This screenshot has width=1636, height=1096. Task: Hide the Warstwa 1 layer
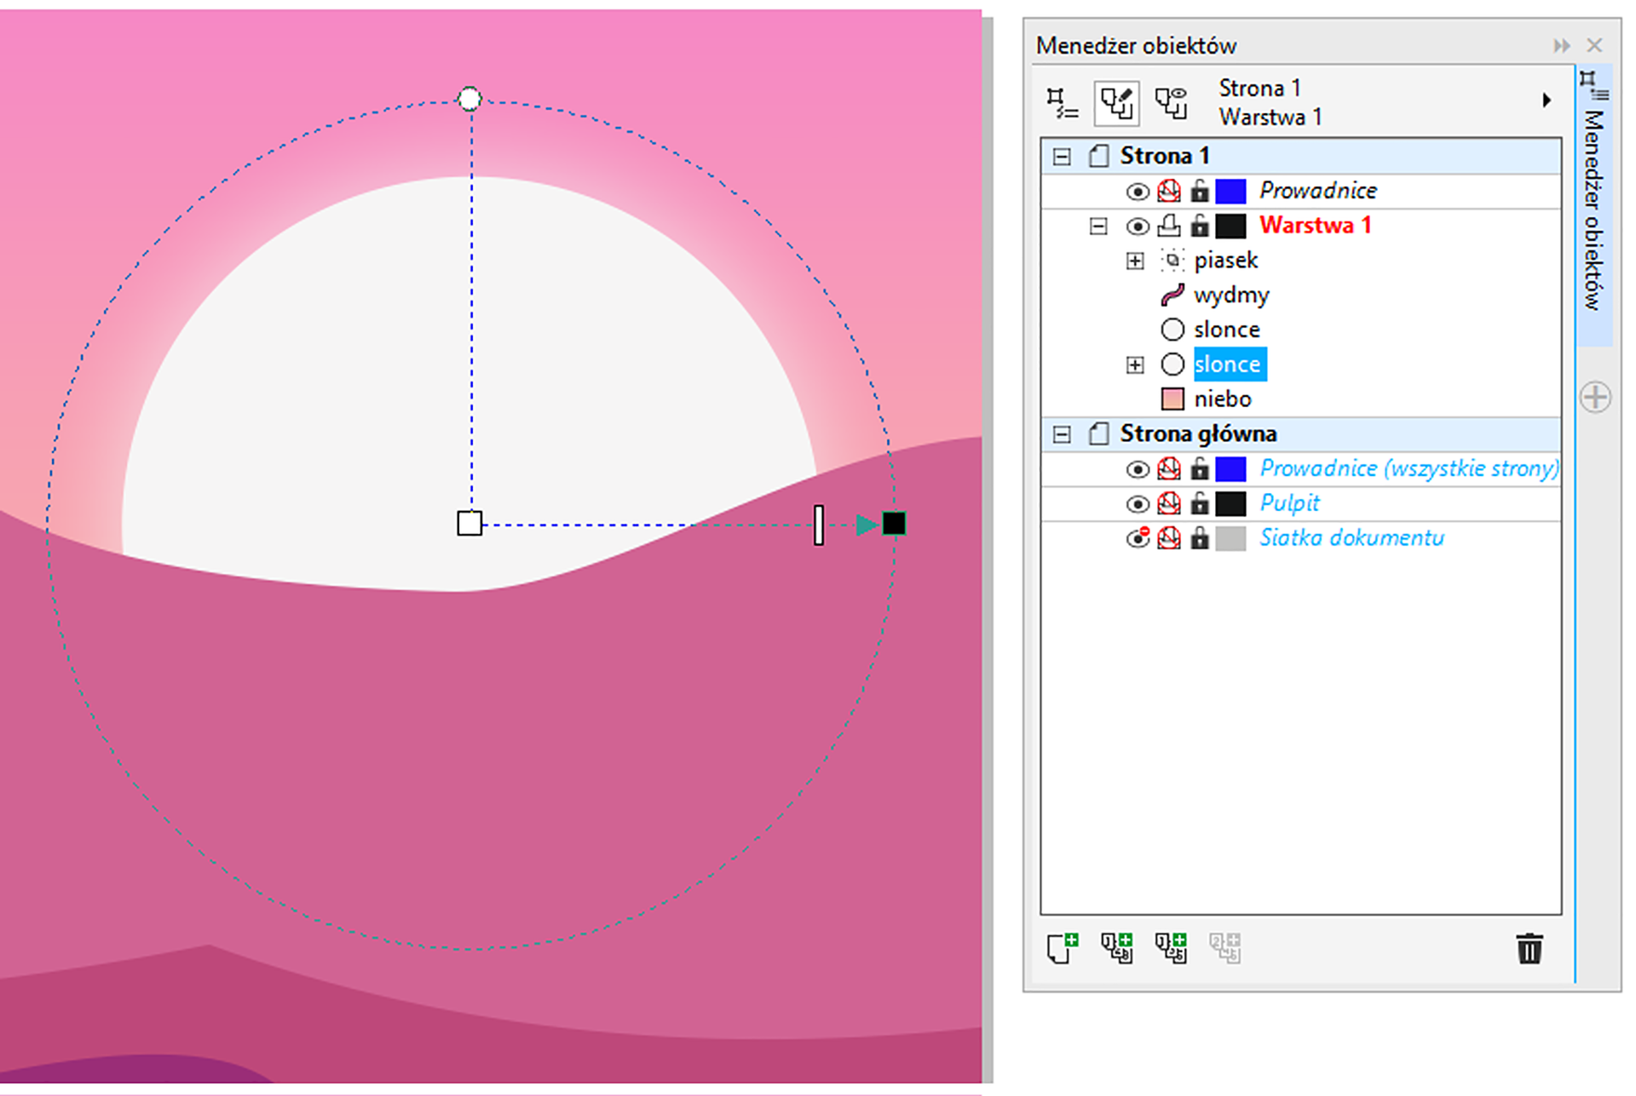click(x=1138, y=227)
